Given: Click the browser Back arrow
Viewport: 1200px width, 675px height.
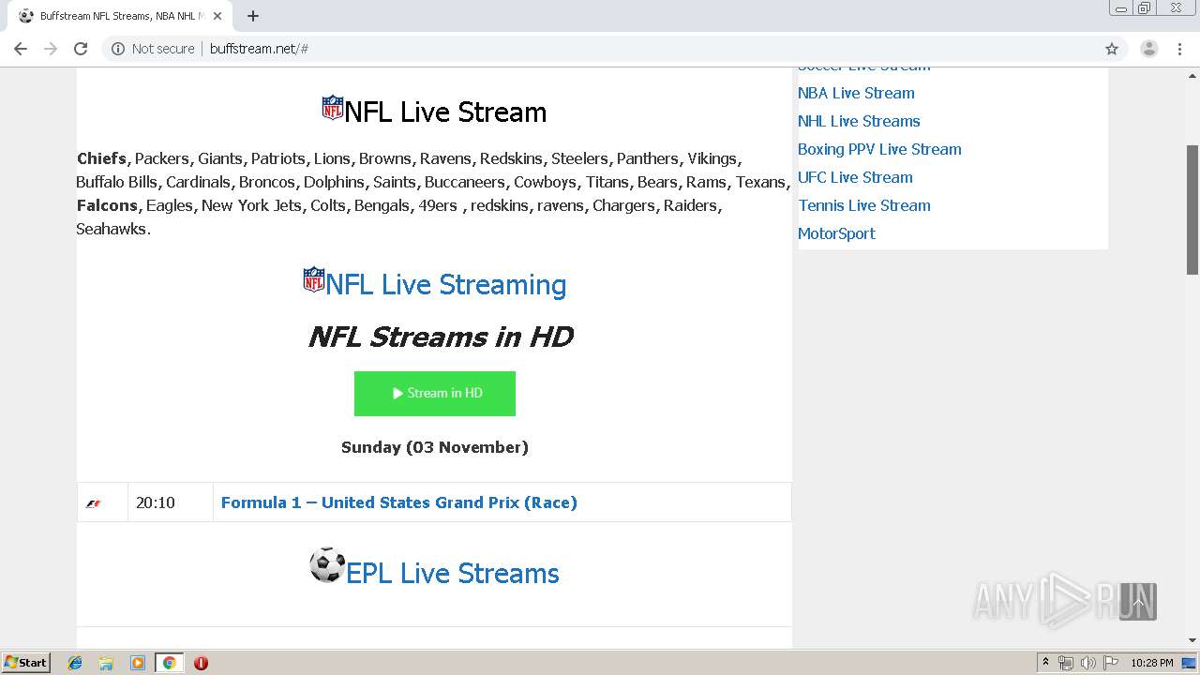Looking at the screenshot, I should (x=21, y=49).
